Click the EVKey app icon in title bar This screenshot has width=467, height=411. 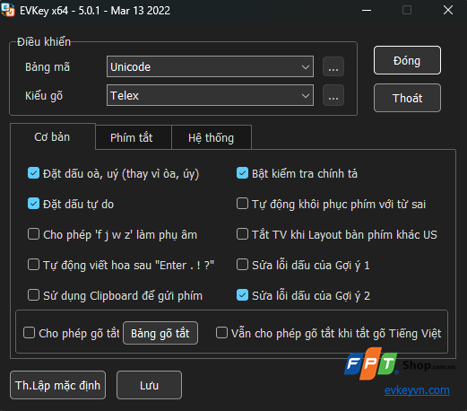(8, 10)
